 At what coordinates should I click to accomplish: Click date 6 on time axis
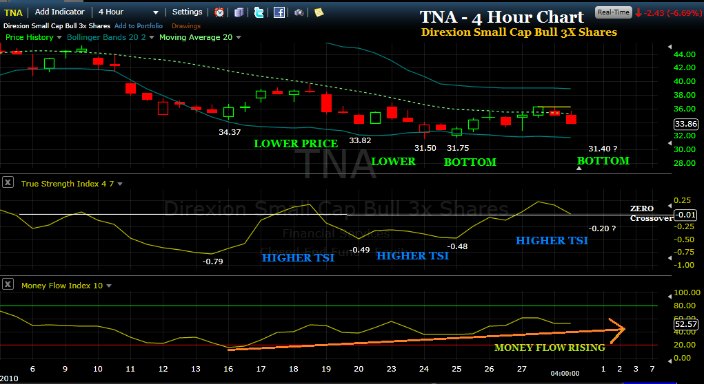[x=32, y=369]
